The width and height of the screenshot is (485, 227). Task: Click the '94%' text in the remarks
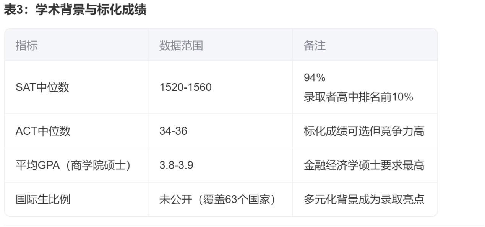pos(314,78)
